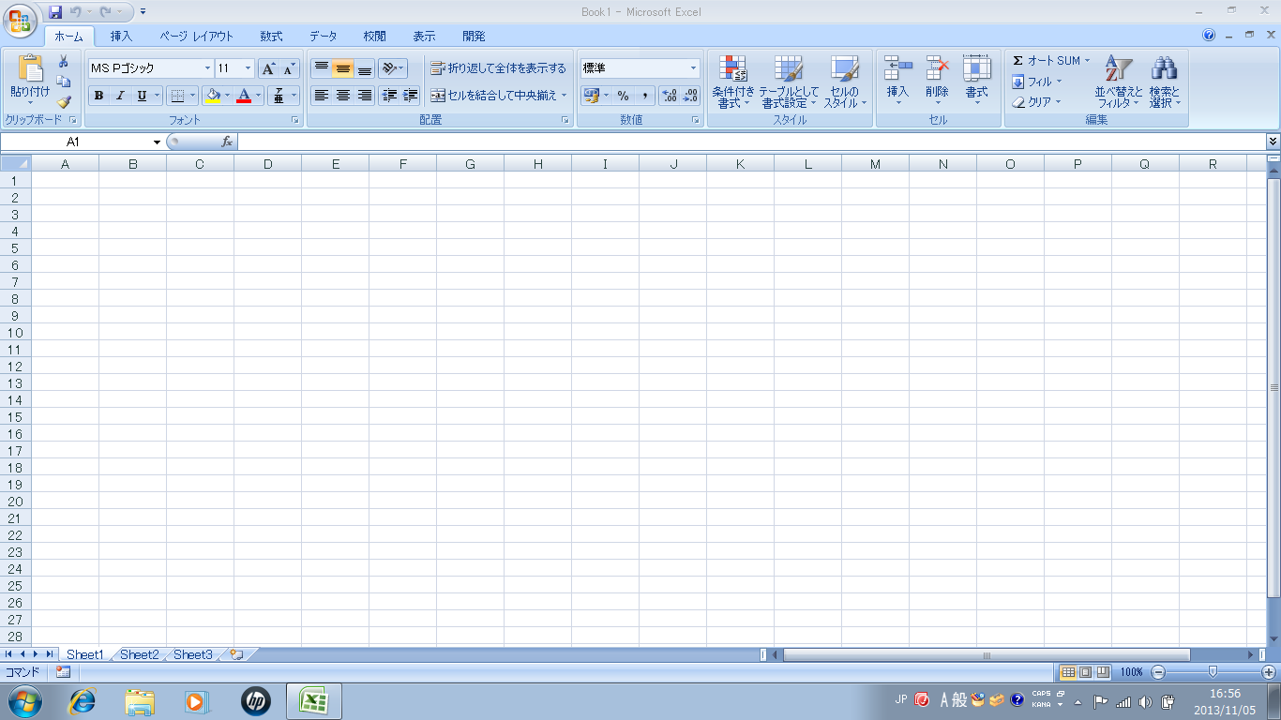Click the Format Painter brush icon
This screenshot has height=720, width=1281.
click(64, 102)
